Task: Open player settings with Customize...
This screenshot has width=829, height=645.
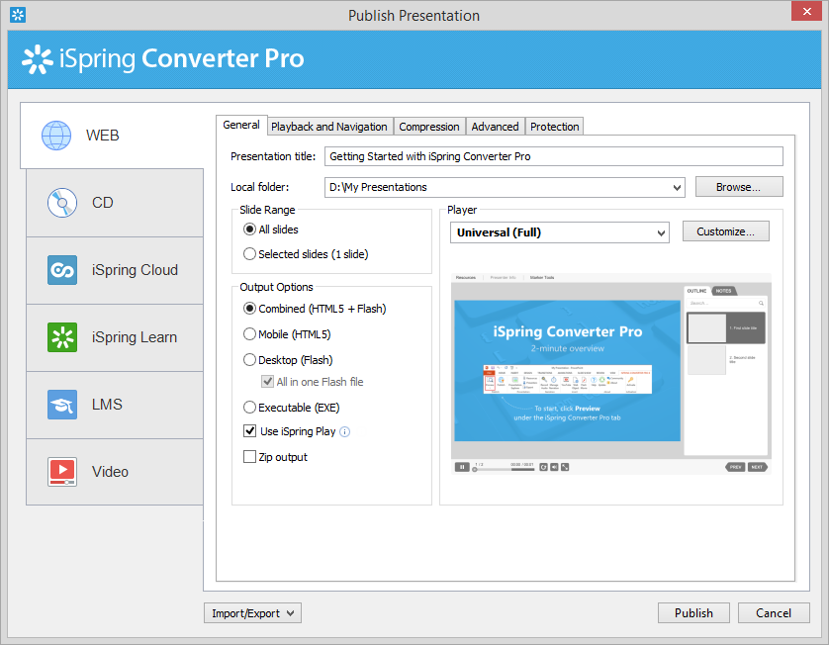Action: tap(726, 231)
